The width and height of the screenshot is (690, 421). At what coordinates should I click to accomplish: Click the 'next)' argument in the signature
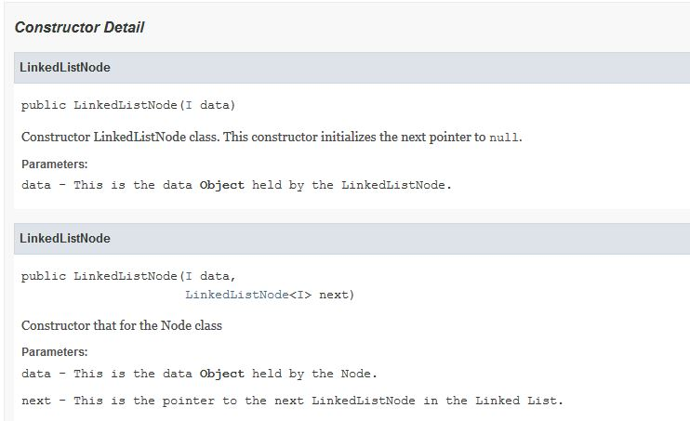click(337, 295)
